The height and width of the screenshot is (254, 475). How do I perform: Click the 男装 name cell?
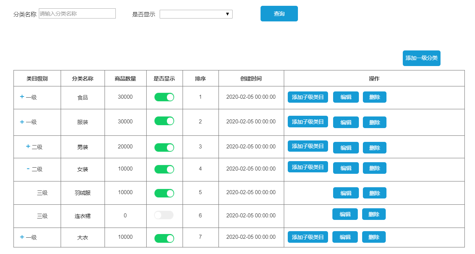tap(83, 147)
